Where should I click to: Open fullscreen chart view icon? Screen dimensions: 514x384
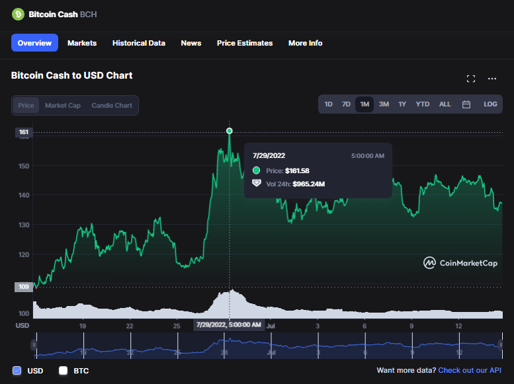[x=471, y=79]
